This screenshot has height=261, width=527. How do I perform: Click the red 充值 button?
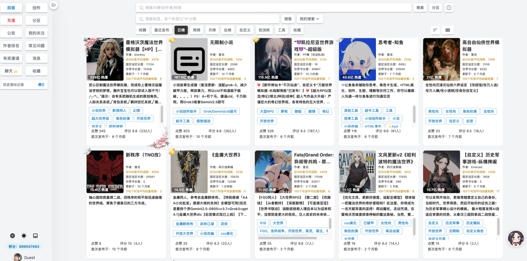coord(11,20)
